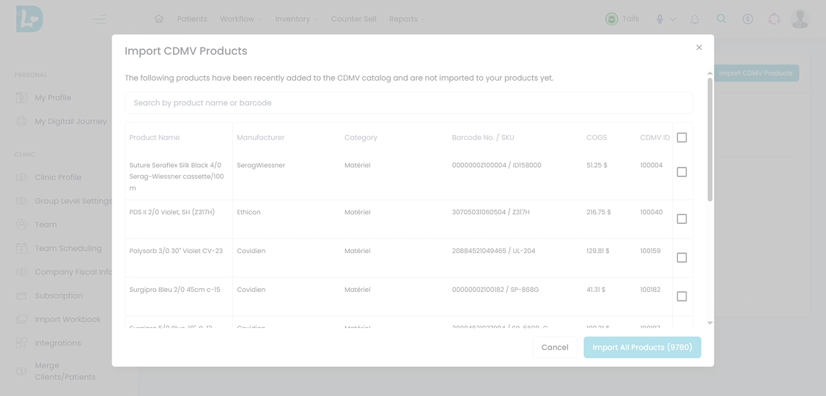The image size is (826, 396).
Task: Click the microphone icon in header
Action: tap(660, 19)
